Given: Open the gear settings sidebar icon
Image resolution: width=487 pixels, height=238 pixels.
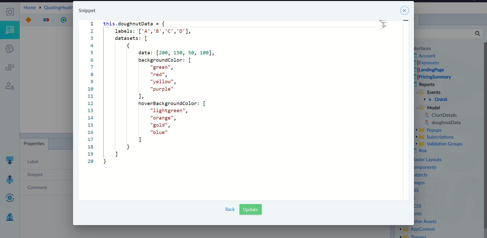Looking at the screenshot, I should [10, 198].
